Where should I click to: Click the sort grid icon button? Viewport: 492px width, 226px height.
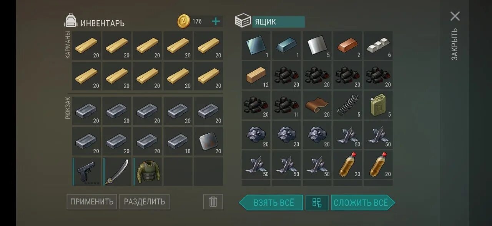coord(317,203)
